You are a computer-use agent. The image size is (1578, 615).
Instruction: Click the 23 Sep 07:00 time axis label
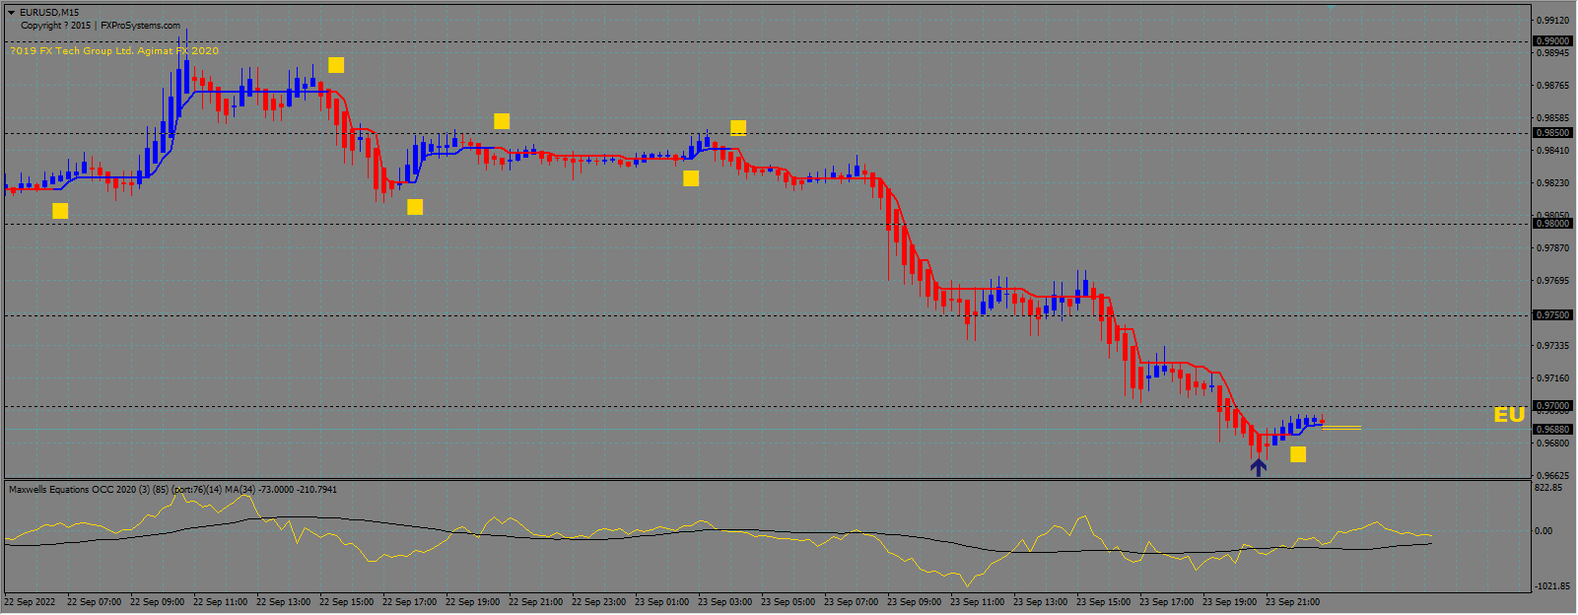[851, 602]
